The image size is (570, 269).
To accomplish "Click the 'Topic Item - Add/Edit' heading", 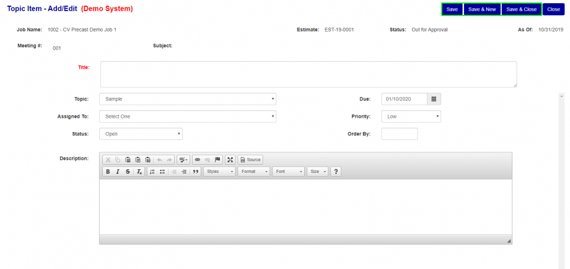I will (42, 9).
